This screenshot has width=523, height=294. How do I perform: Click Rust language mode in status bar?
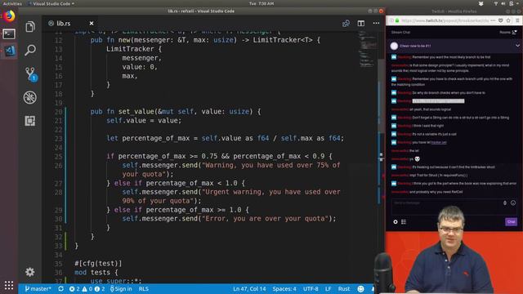(x=344, y=289)
